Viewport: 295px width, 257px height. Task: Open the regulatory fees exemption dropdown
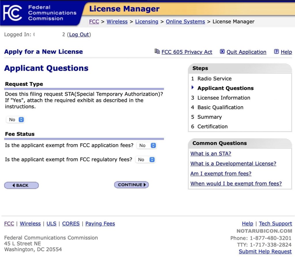[x=145, y=160]
